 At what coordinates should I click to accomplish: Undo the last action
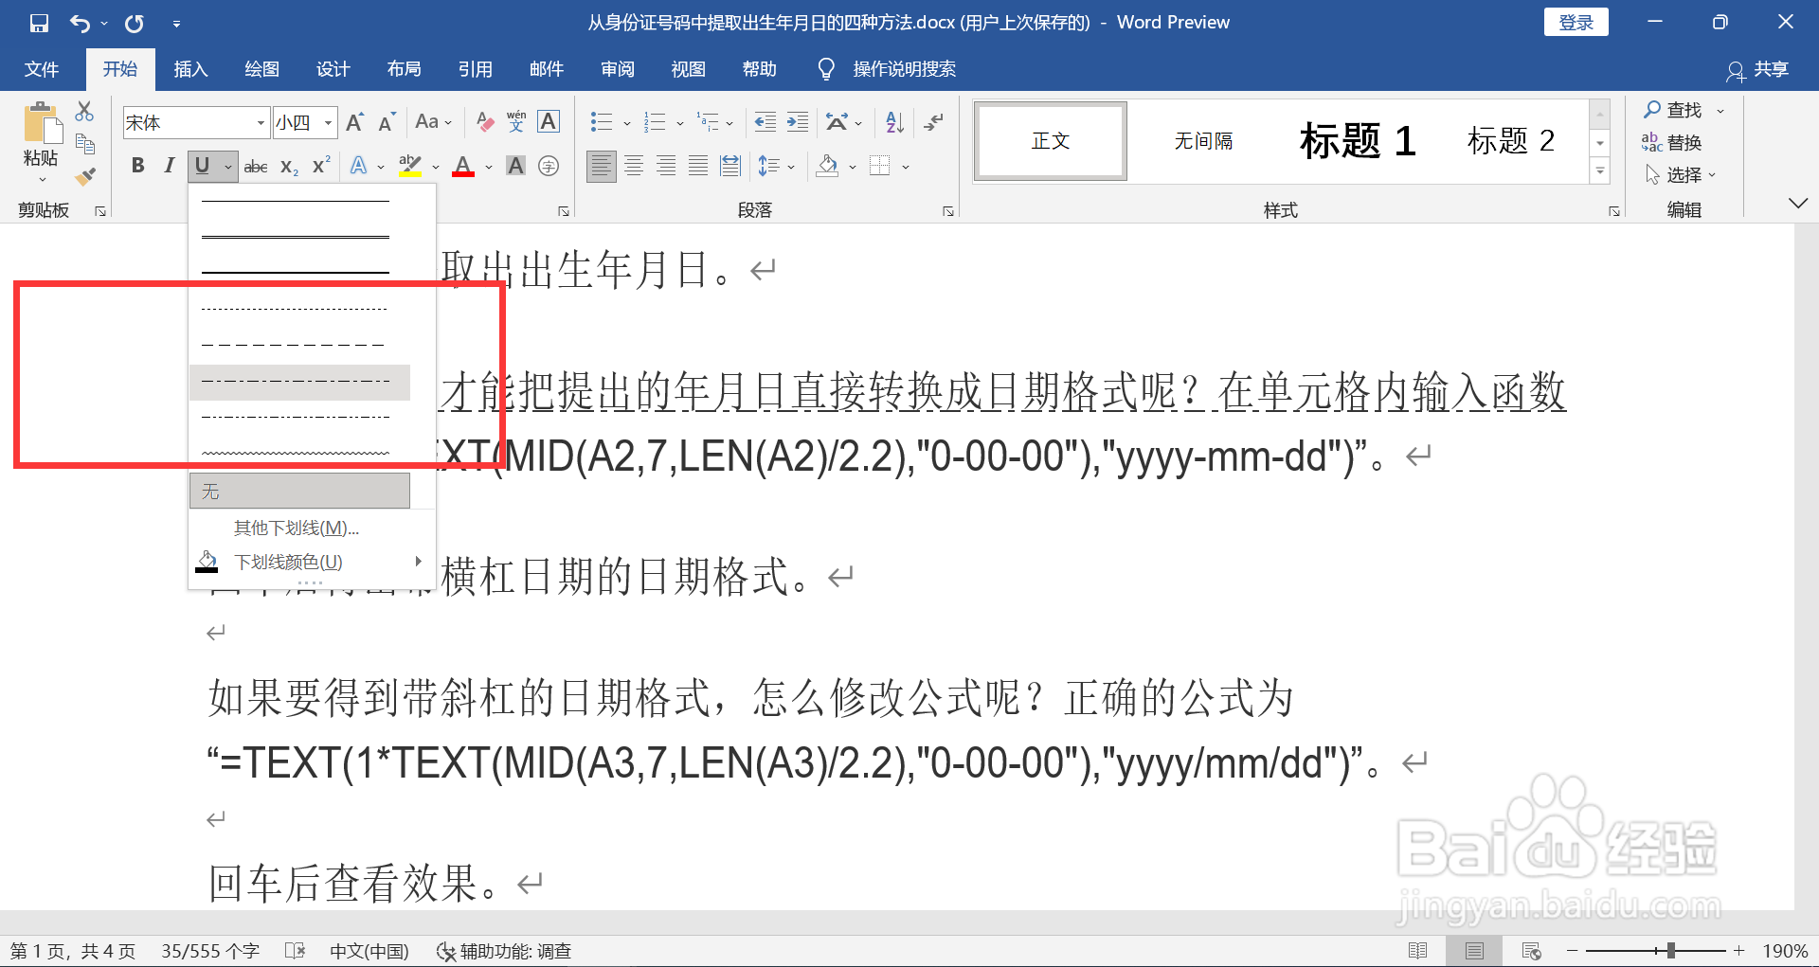(x=80, y=23)
